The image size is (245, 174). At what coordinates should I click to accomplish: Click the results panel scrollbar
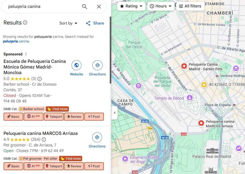coord(111,50)
